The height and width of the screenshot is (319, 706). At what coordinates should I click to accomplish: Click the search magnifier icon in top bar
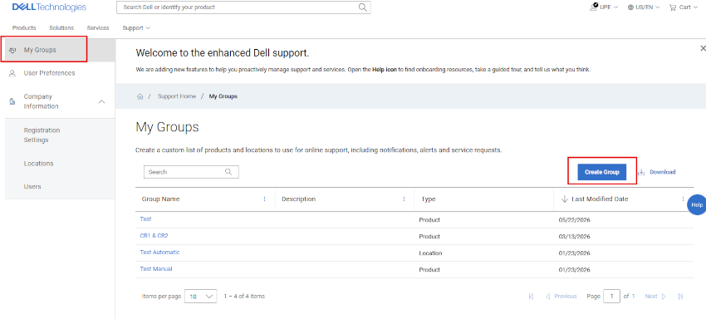coord(362,7)
